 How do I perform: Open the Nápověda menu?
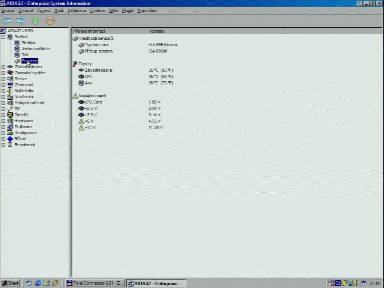(147, 10)
